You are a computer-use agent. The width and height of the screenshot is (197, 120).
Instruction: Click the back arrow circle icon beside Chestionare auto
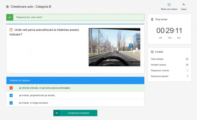click(x=7, y=7)
